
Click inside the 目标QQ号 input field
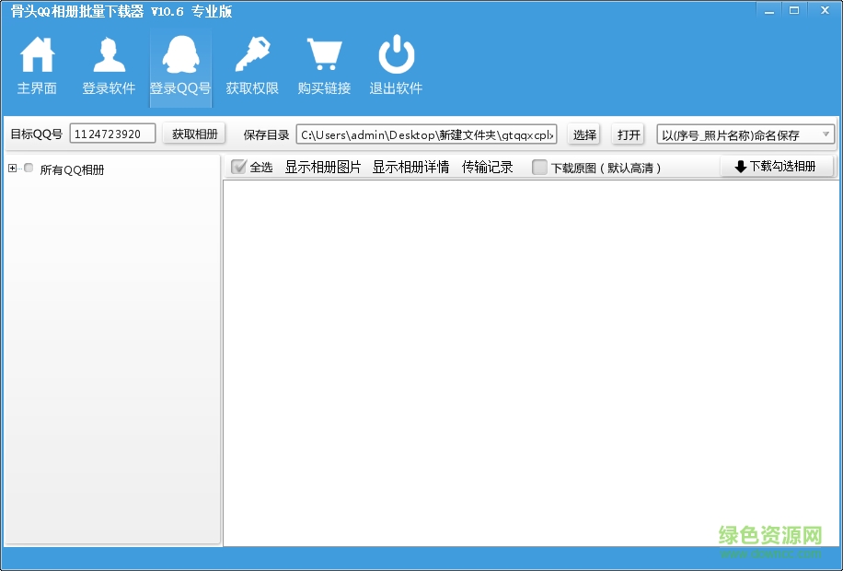pos(112,133)
